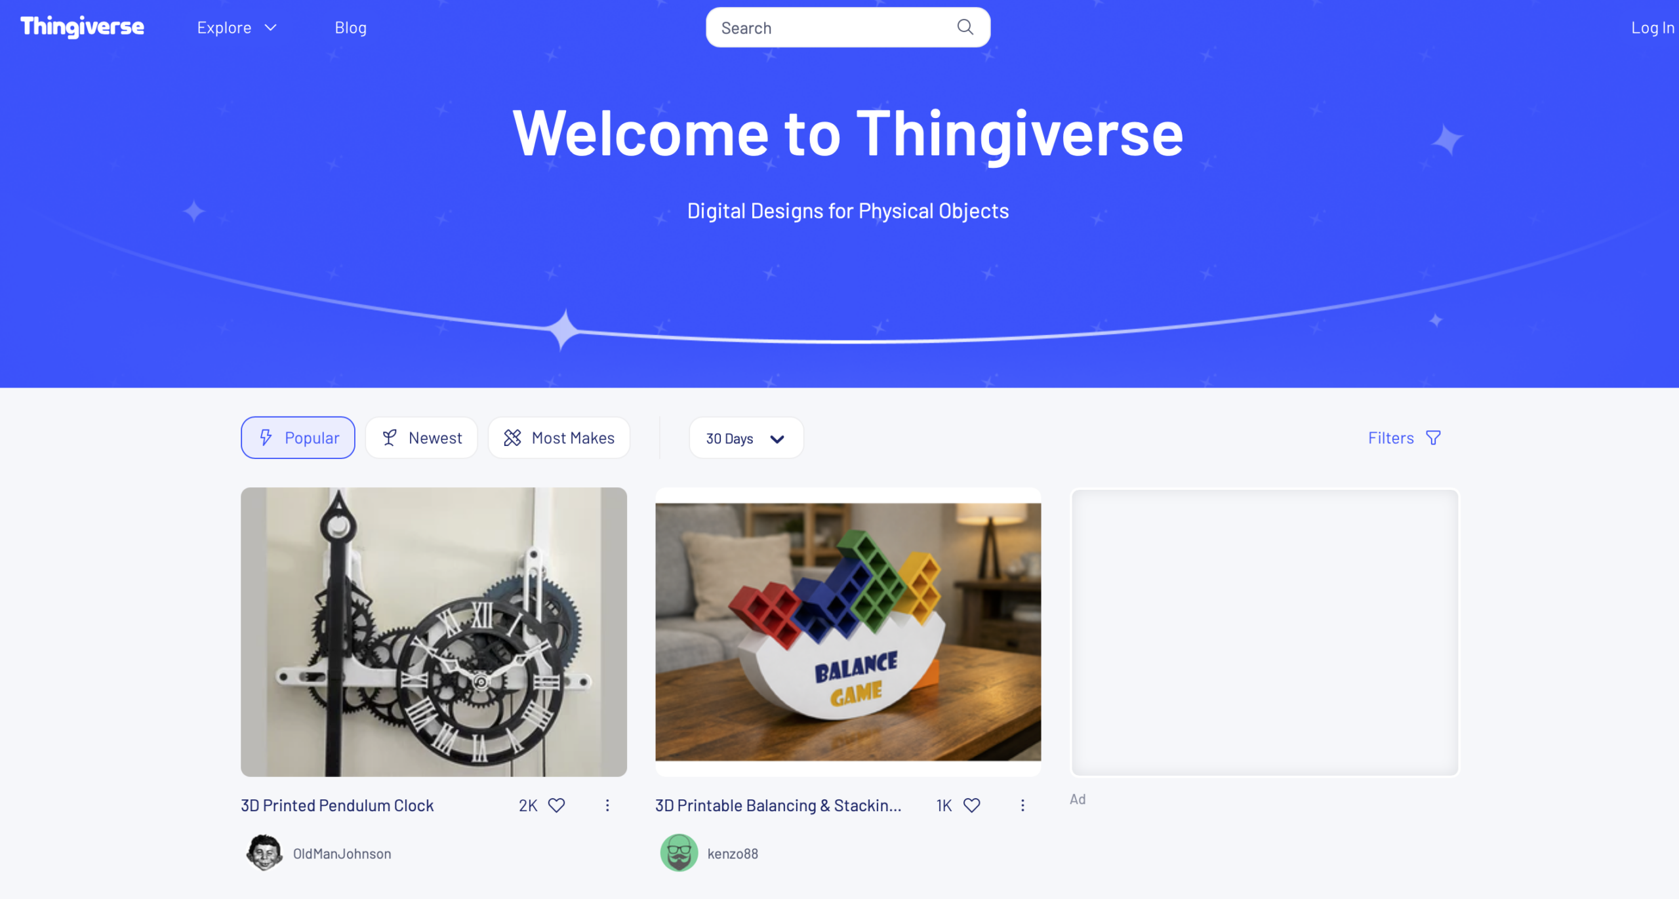Open the 30 Days time range dropdown
Image resolution: width=1679 pixels, height=899 pixels.
coord(746,438)
